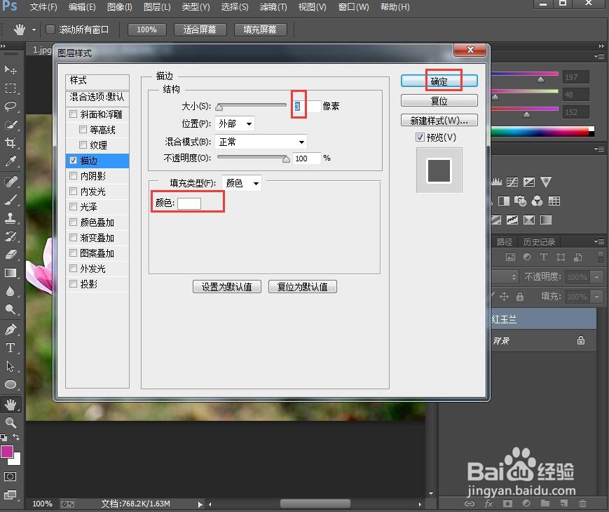609x512 pixels.
Task: Open the layer 填充 dropdown arrow
Action: pos(596,297)
